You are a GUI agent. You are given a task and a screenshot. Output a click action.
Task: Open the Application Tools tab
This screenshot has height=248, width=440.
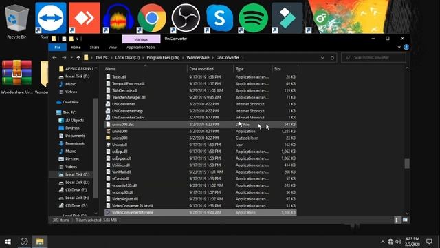tap(141, 48)
